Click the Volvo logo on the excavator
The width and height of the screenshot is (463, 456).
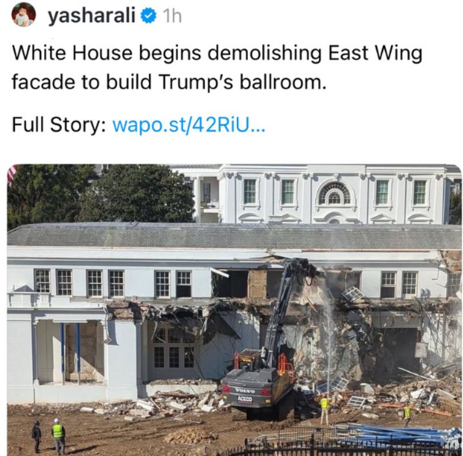pyautogui.click(x=245, y=391)
